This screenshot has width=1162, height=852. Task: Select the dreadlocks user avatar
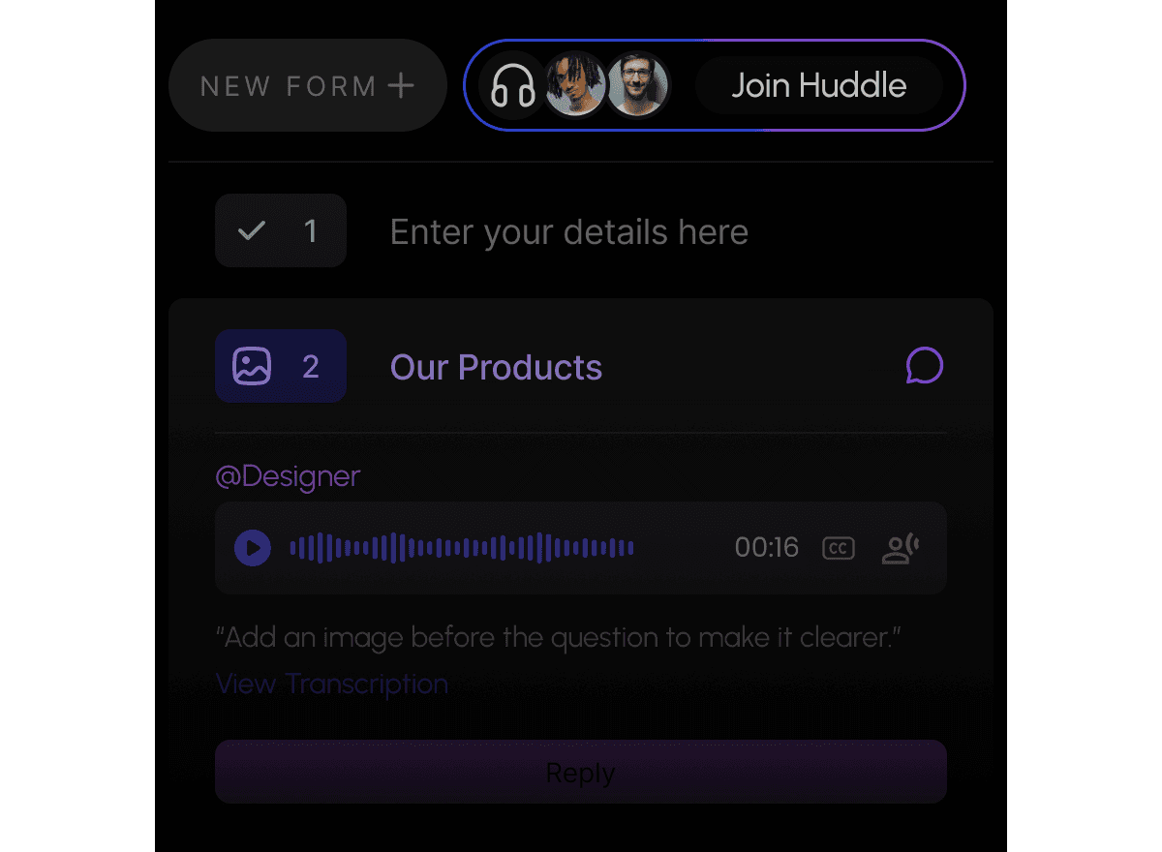pyautogui.click(x=575, y=84)
